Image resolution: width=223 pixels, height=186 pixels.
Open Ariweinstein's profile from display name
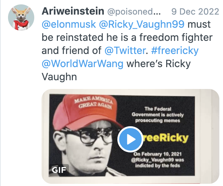click(x=73, y=11)
